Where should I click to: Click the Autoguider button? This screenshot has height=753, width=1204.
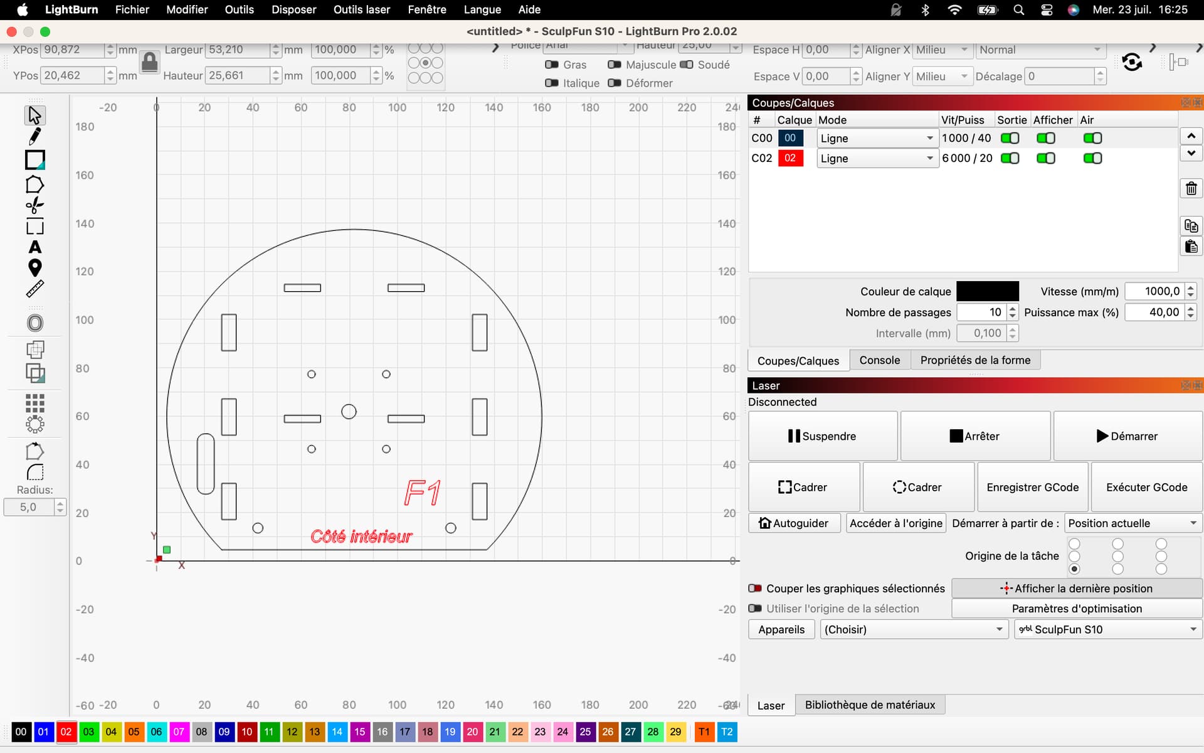click(x=794, y=523)
